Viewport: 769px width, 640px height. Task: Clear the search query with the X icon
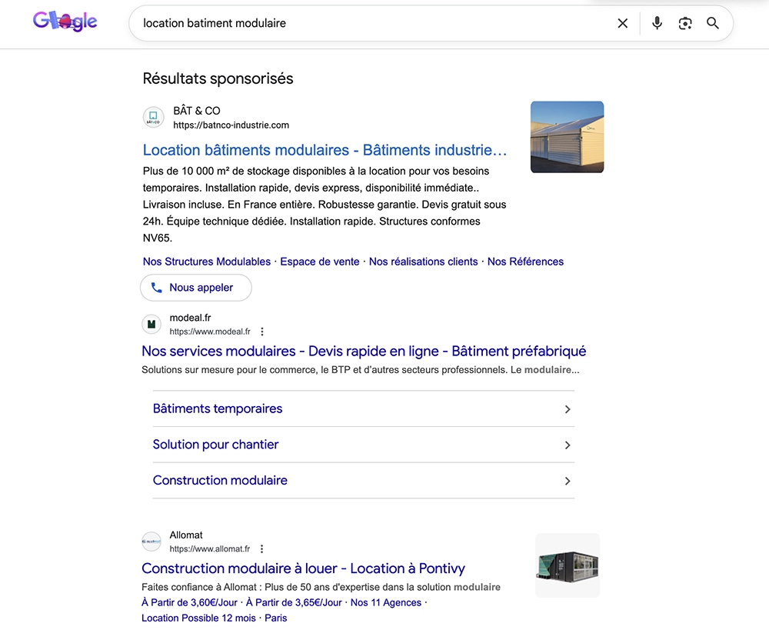click(x=623, y=23)
